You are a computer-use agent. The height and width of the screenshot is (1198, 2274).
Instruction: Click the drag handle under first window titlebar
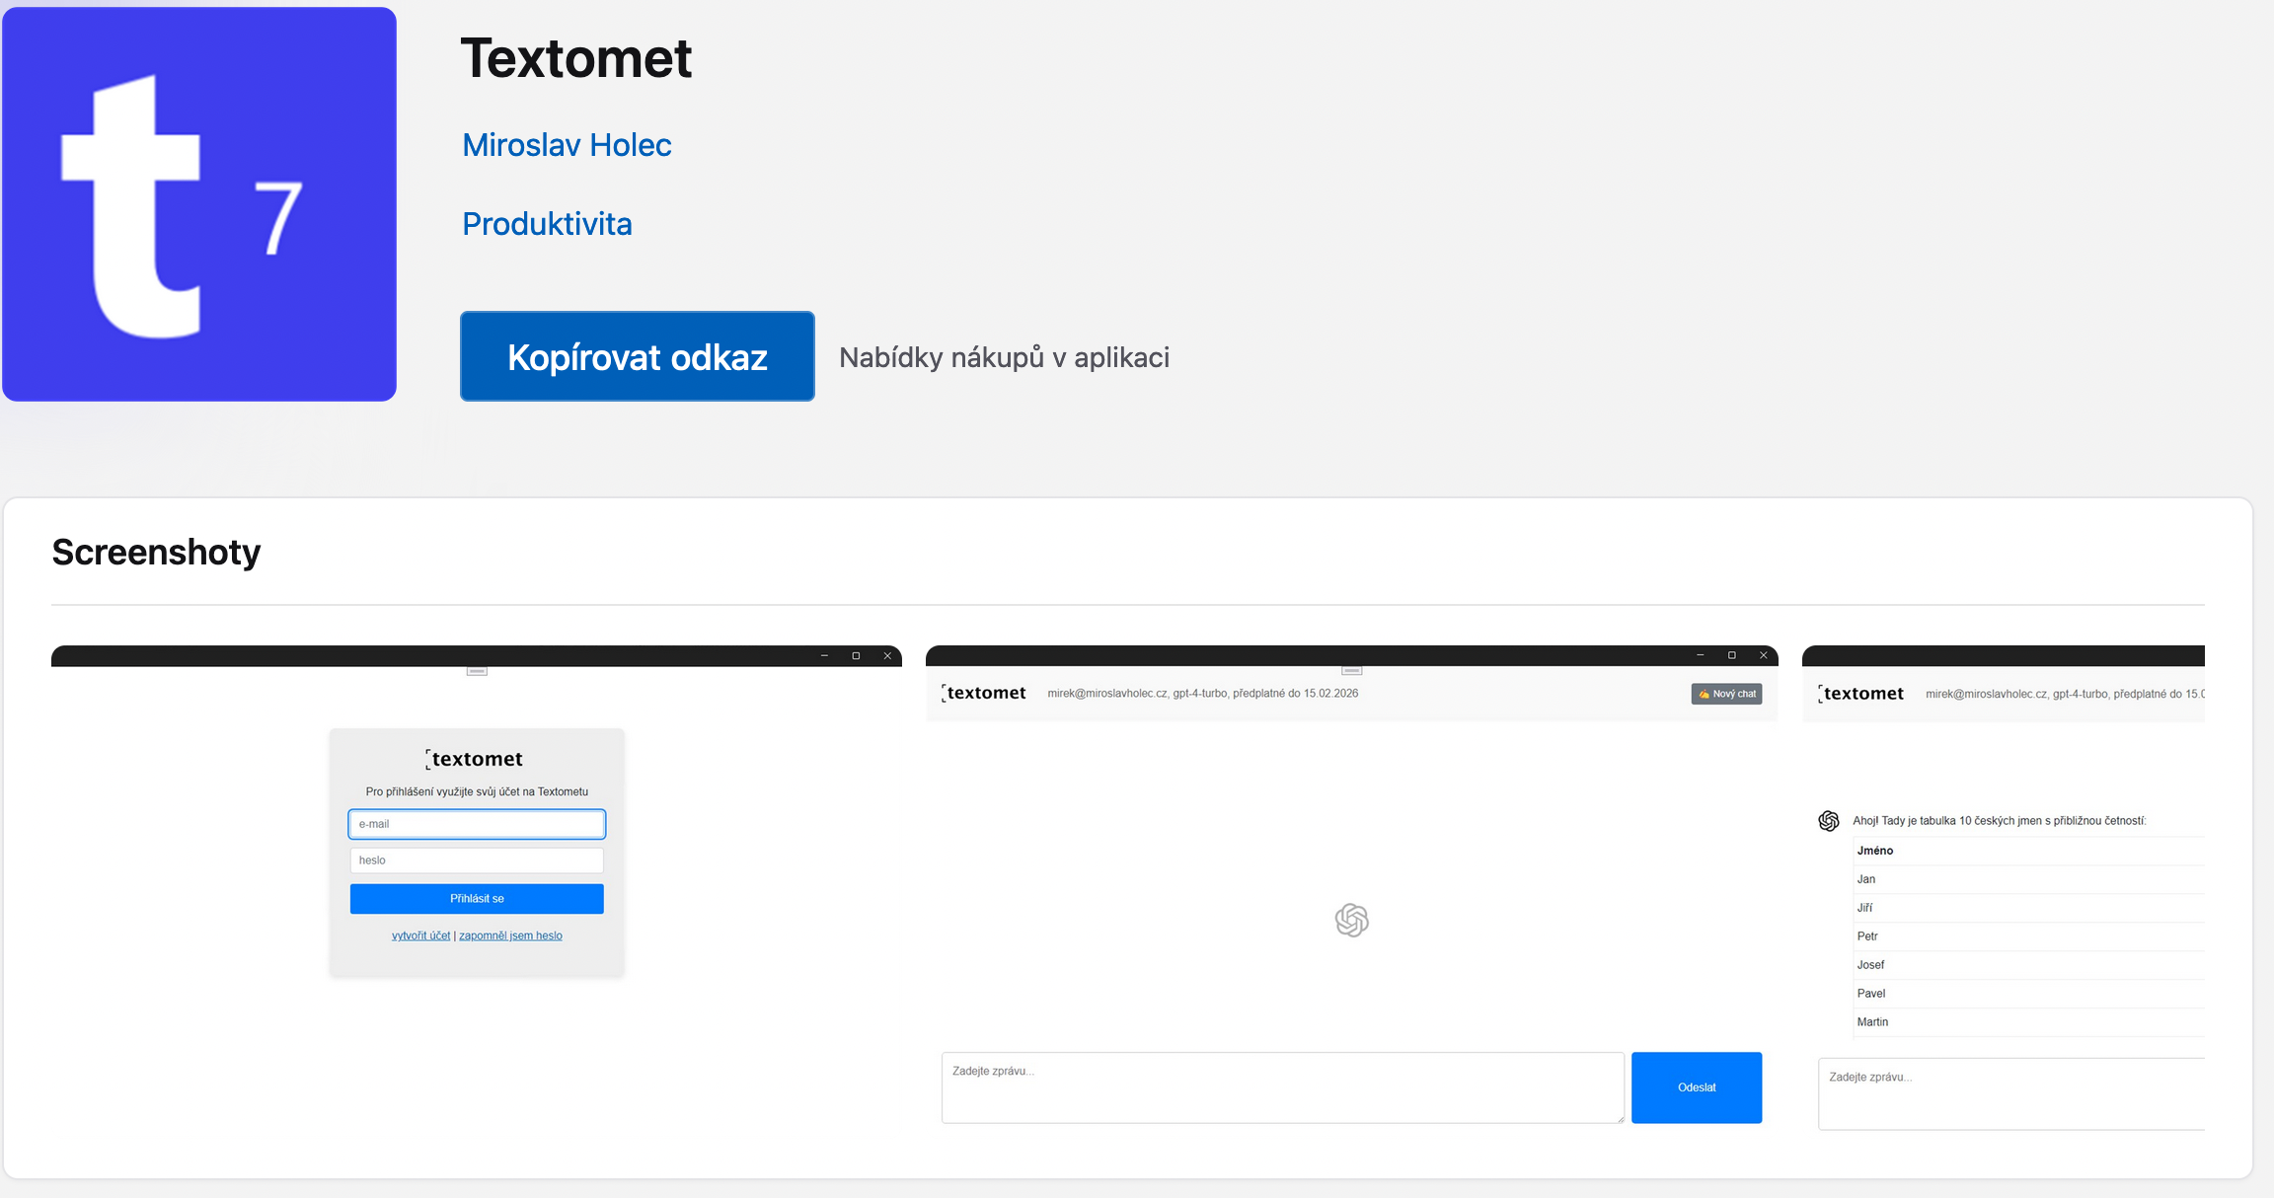[477, 671]
